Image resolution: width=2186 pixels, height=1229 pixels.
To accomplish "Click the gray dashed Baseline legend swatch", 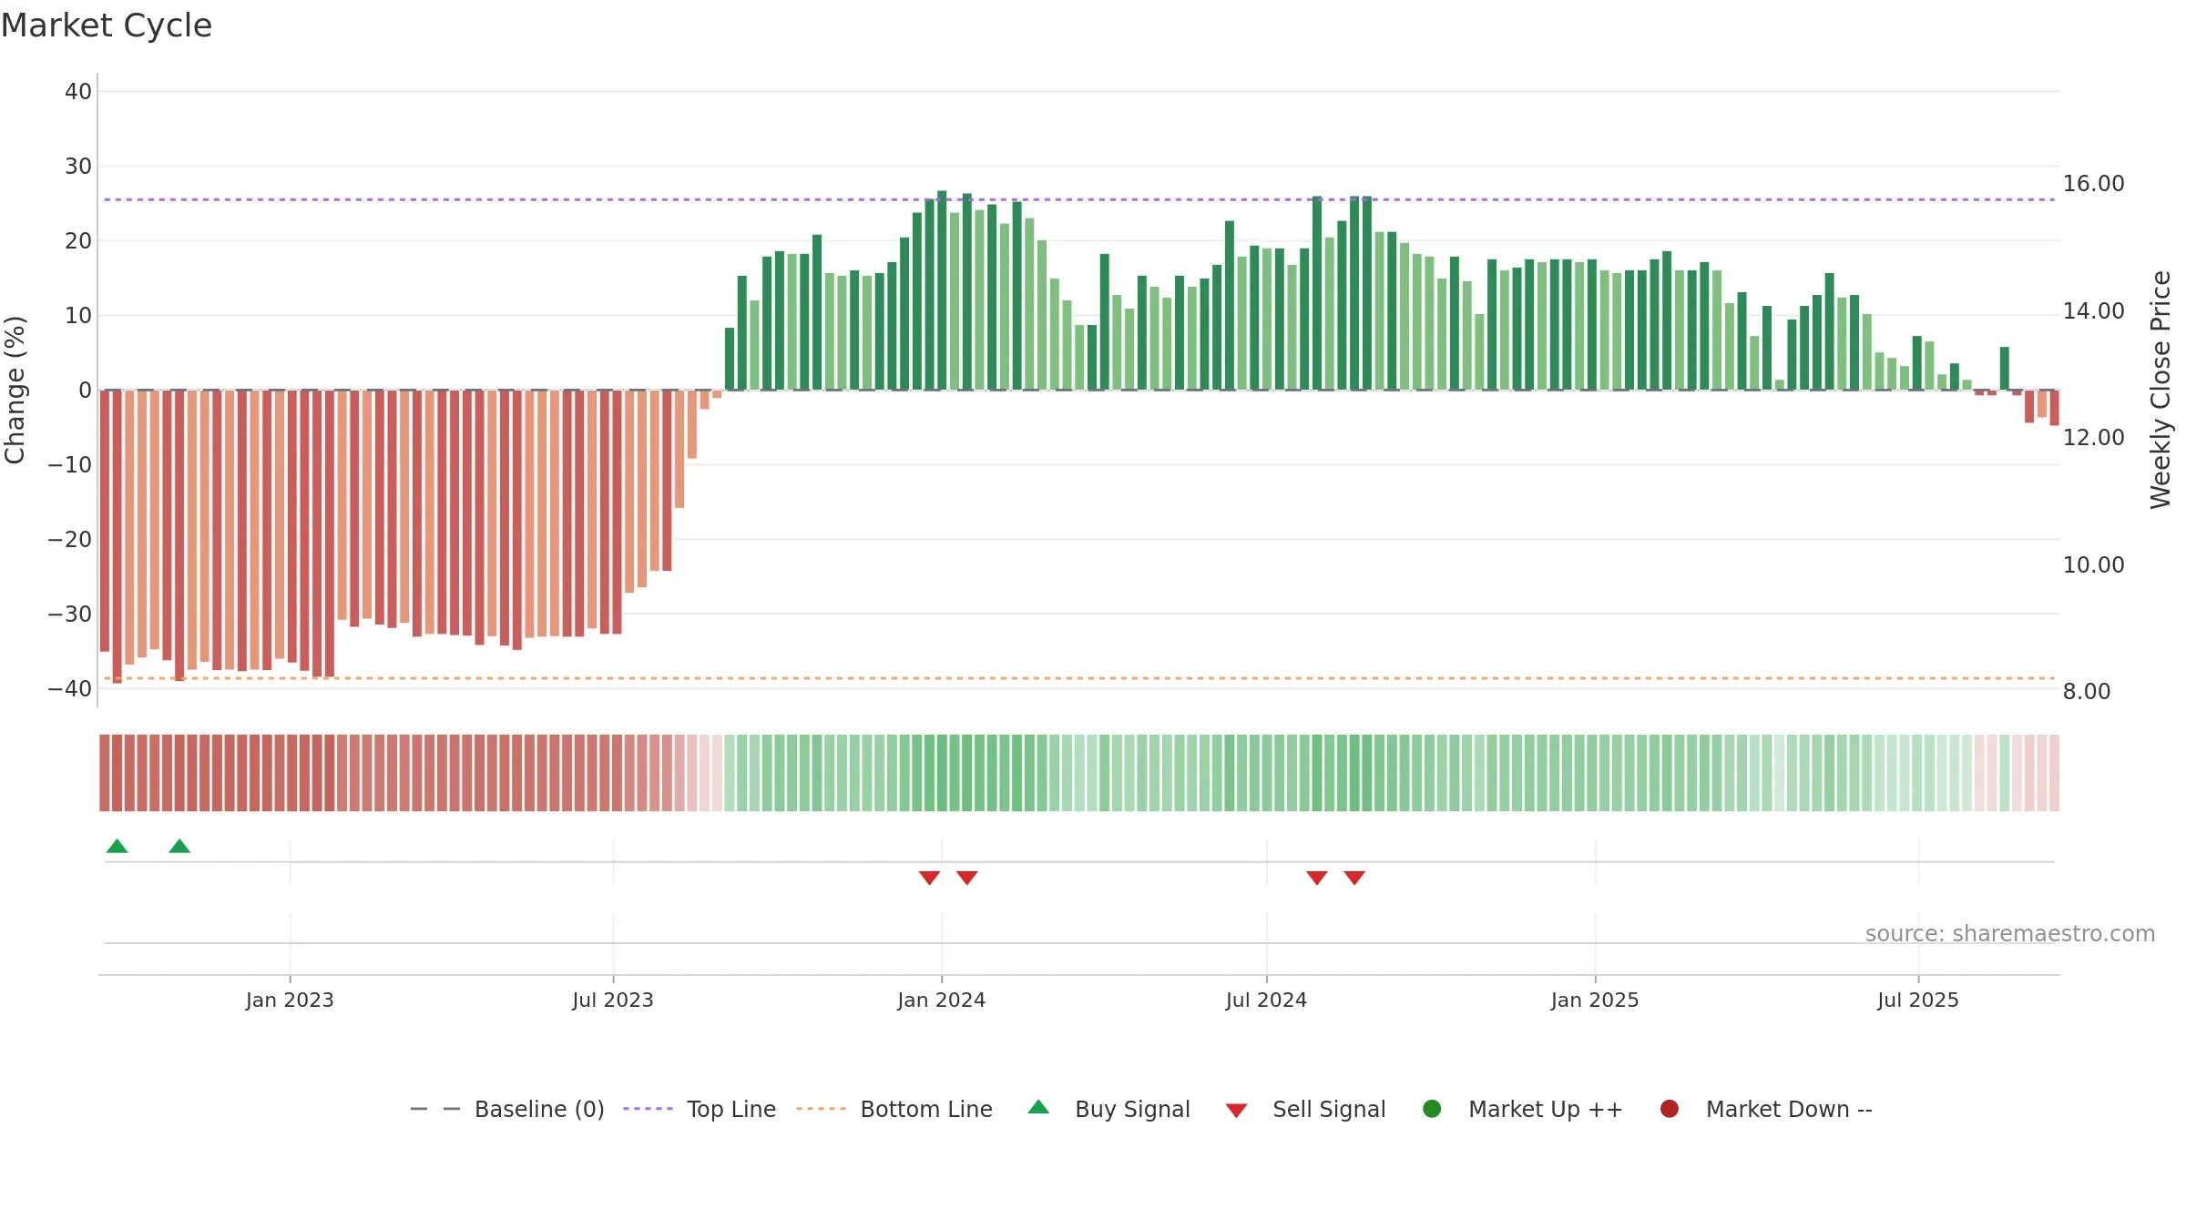I will point(435,1109).
